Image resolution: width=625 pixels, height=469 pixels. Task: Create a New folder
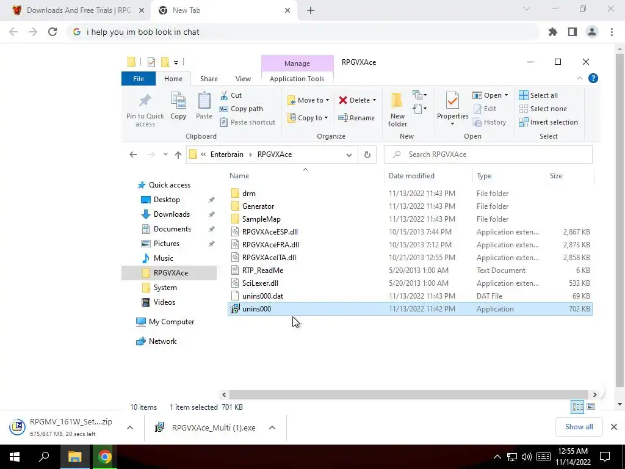tap(397, 109)
